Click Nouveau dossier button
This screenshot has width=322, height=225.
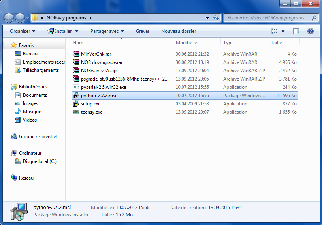(179, 31)
